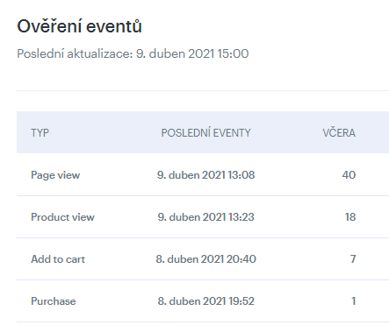This screenshot has height=332, width=389.
Task: Click empty area of Purchase row
Action: pos(117,301)
